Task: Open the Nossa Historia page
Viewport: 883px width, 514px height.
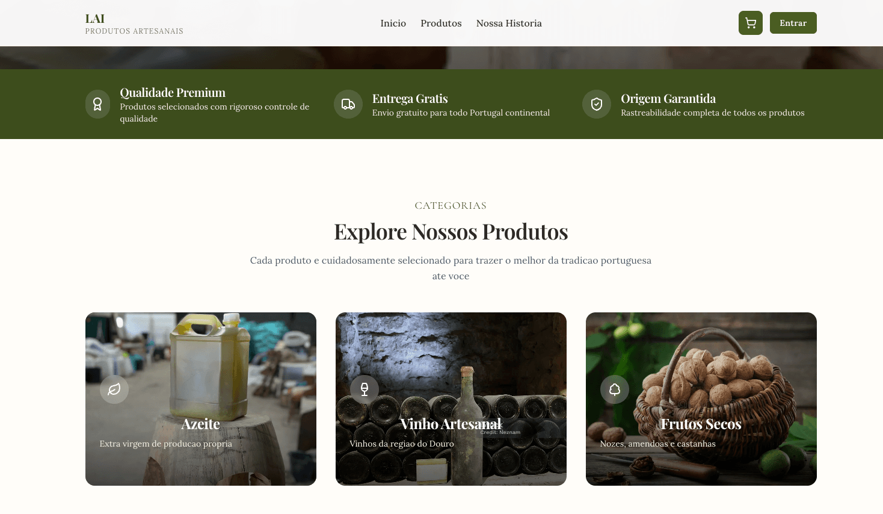Action: 509,23
